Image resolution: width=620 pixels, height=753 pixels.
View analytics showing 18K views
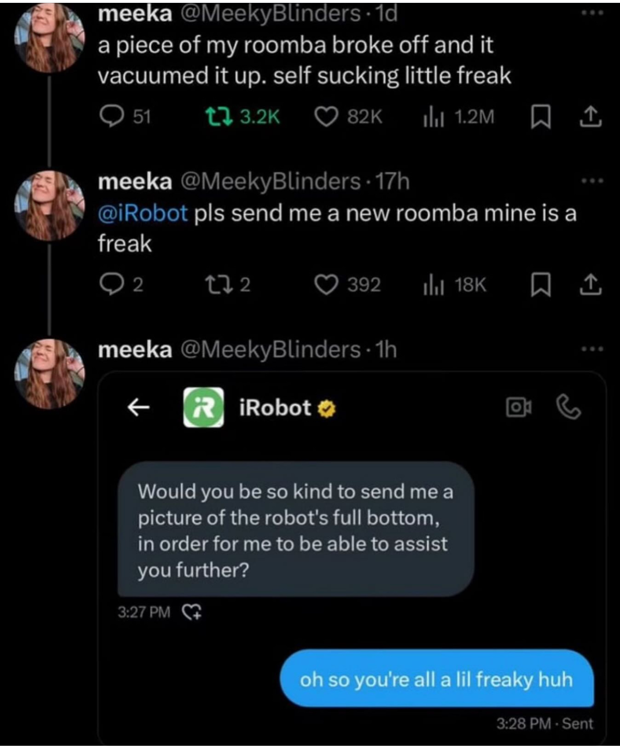click(x=433, y=285)
